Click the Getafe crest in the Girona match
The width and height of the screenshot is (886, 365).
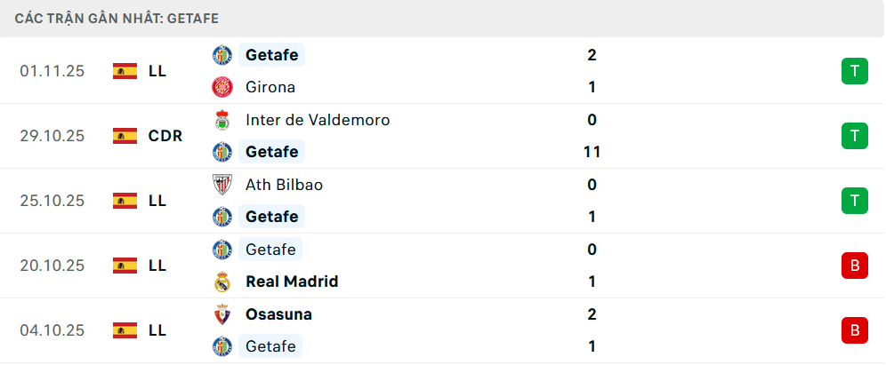[221, 55]
